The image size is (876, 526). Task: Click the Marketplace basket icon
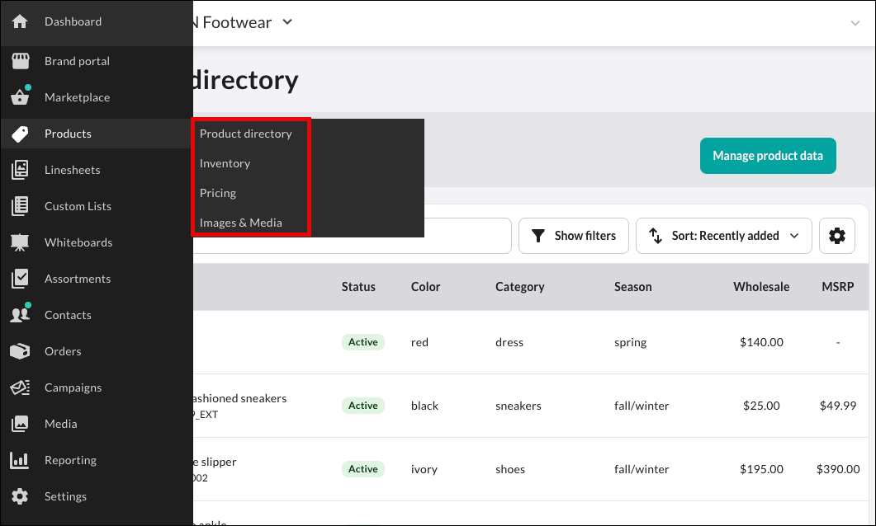click(x=20, y=97)
